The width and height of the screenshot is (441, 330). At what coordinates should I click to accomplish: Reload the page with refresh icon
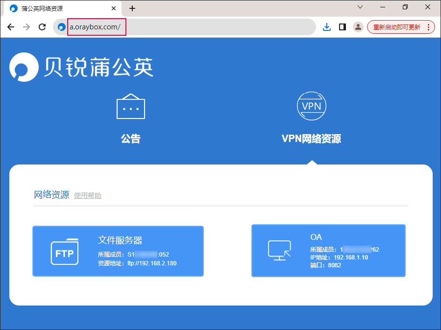42,27
